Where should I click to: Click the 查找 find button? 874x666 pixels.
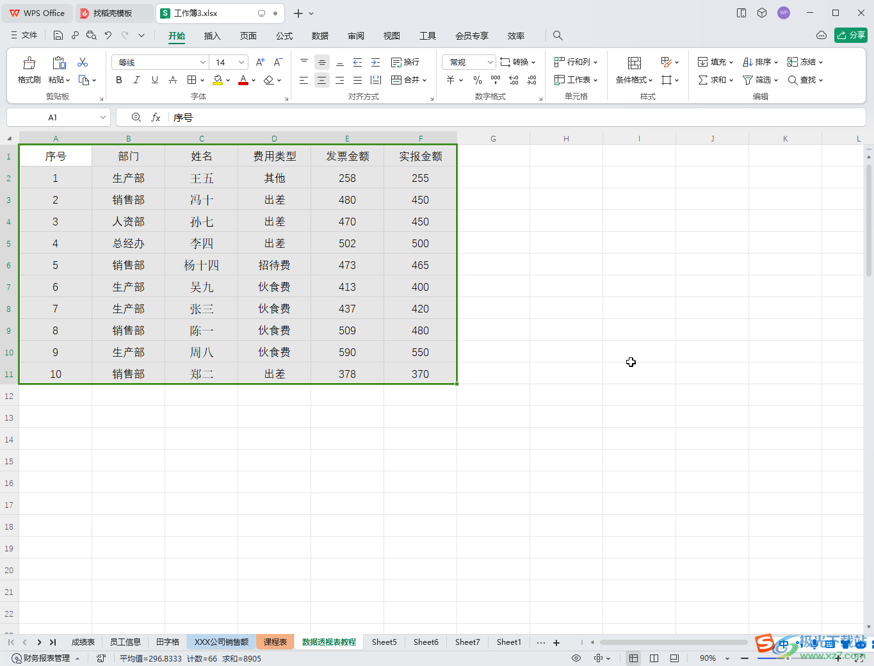(x=805, y=80)
